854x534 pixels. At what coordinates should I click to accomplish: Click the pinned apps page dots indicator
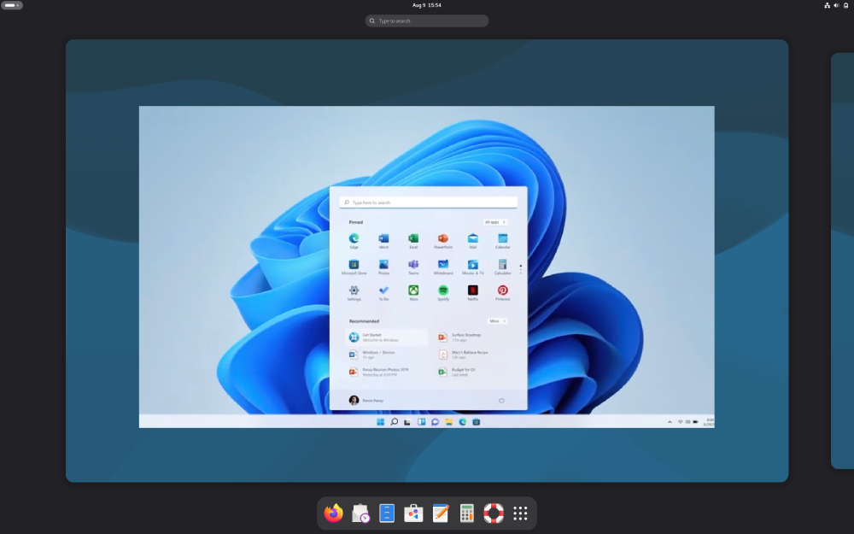tap(521, 269)
